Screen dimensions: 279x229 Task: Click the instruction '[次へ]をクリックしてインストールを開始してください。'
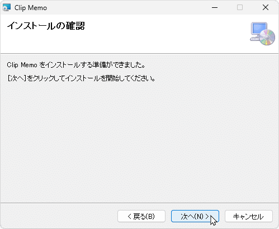point(81,78)
